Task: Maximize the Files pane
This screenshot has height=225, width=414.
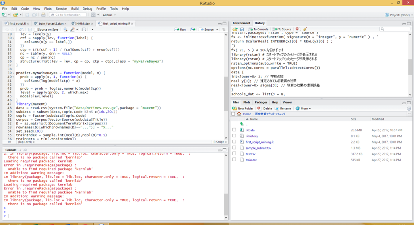Action: (x=409, y=102)
